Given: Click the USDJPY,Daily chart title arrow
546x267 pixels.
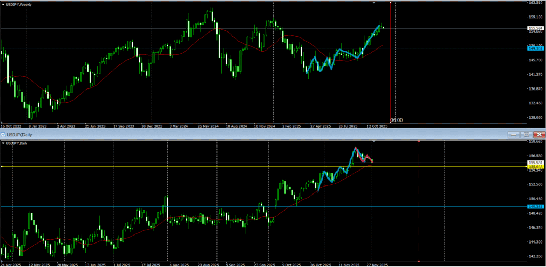Looking at the screenshot, I should coord(3,143).
